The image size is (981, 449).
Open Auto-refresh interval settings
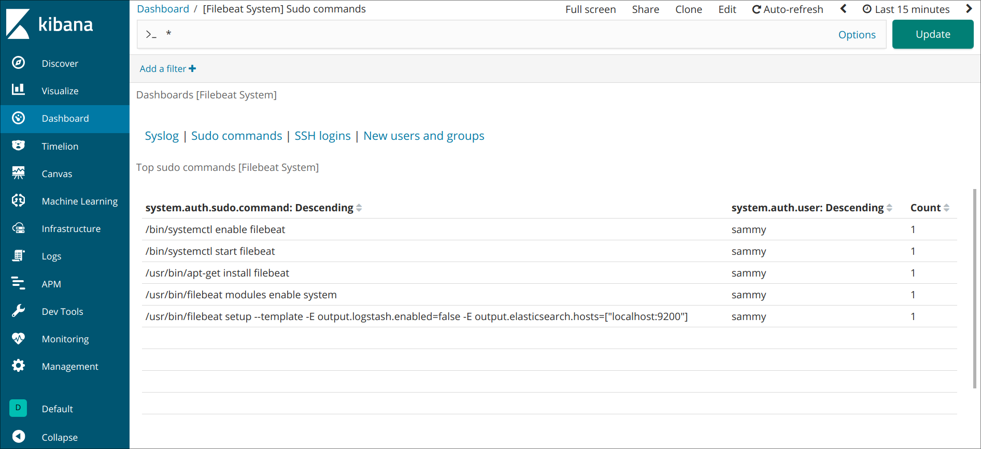(x=788, y=9)
